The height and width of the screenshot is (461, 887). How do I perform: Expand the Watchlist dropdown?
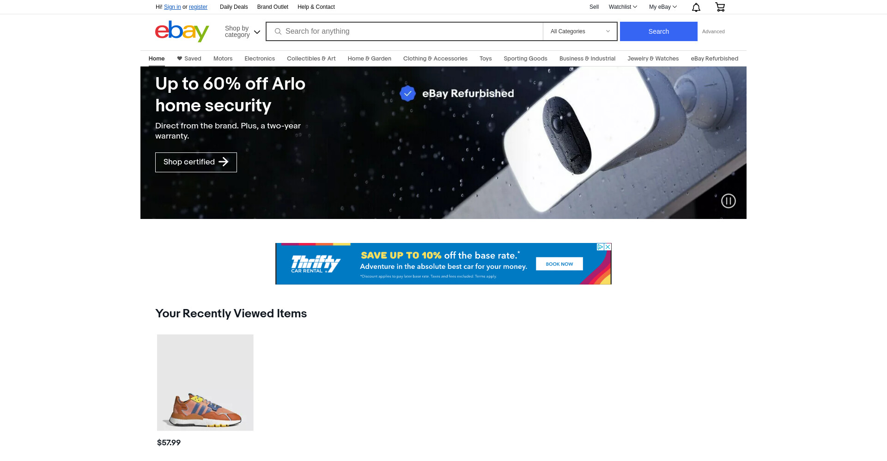coord(623,7)
